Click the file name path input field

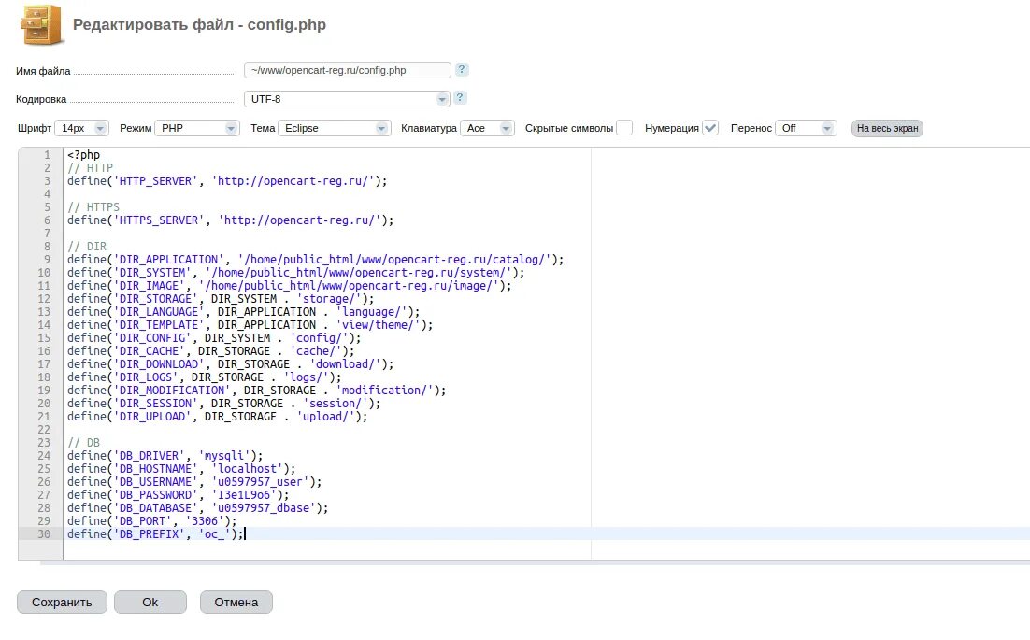347,70
